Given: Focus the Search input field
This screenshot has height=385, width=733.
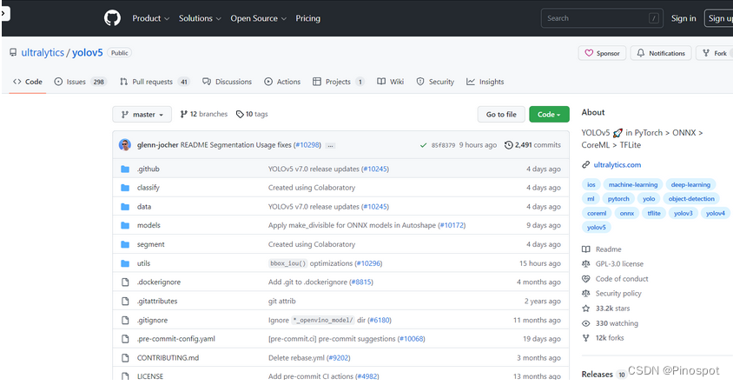Looking at the screenshot, I should (x=602, y=18).
